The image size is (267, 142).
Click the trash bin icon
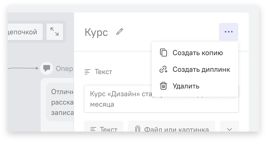click(x=163, y=86)
